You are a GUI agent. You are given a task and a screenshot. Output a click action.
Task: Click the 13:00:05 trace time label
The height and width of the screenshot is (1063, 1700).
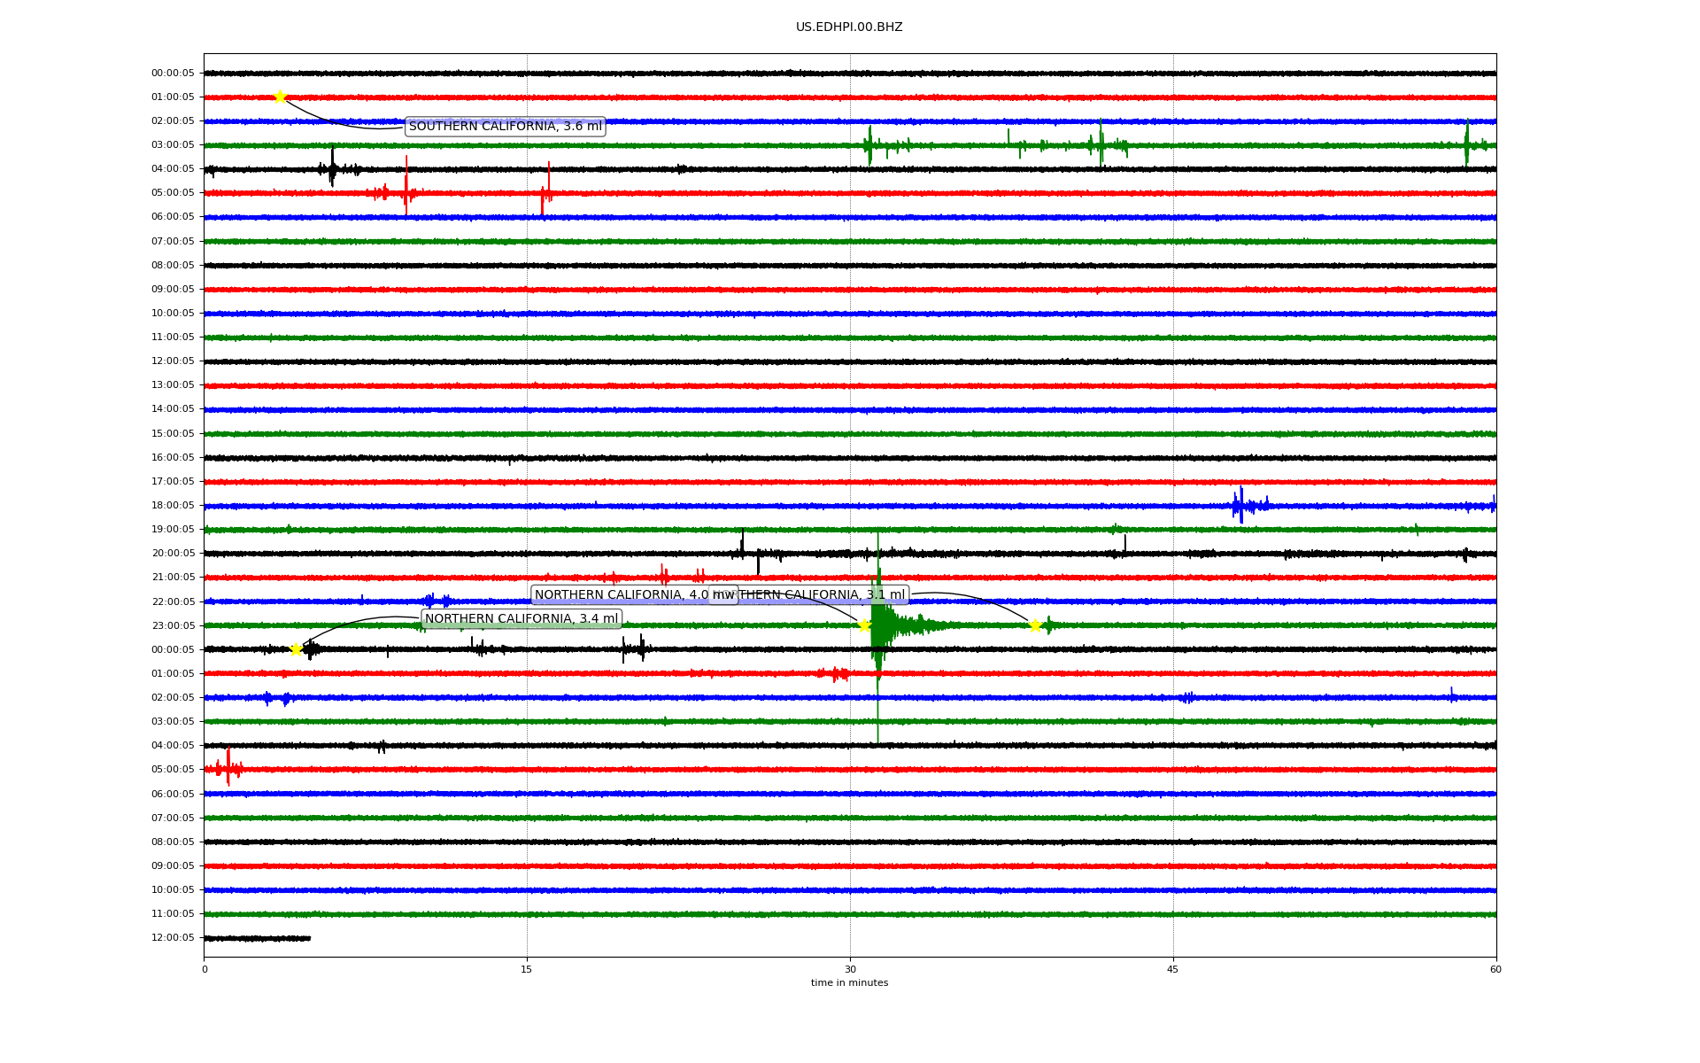pyautogui.click(x=173, y=385)
